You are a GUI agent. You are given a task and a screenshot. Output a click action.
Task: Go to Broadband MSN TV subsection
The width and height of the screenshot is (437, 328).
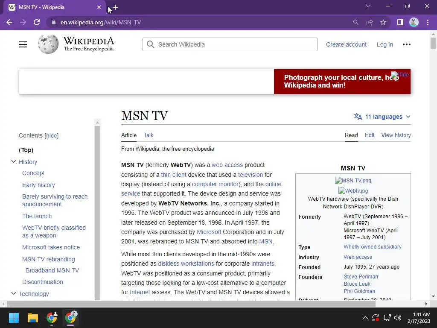click(x=52, y=270)
